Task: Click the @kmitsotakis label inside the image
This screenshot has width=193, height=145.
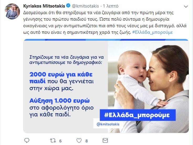Action: coord(108,124)
